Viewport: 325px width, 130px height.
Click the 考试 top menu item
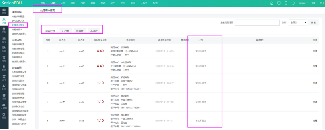(103, 3)
